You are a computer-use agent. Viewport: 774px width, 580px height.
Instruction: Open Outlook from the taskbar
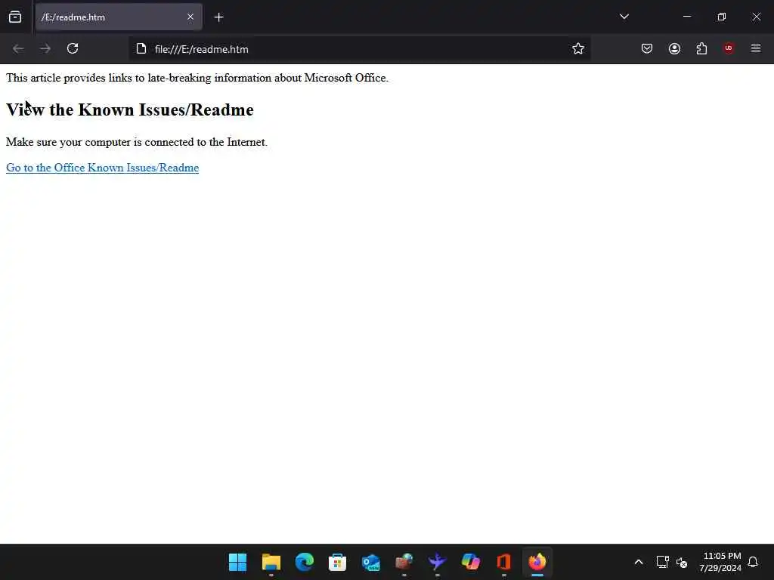(370, 562)
